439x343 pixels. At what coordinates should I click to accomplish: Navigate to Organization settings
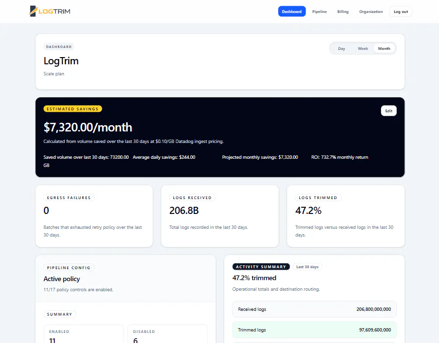click(x=371, y=12)
